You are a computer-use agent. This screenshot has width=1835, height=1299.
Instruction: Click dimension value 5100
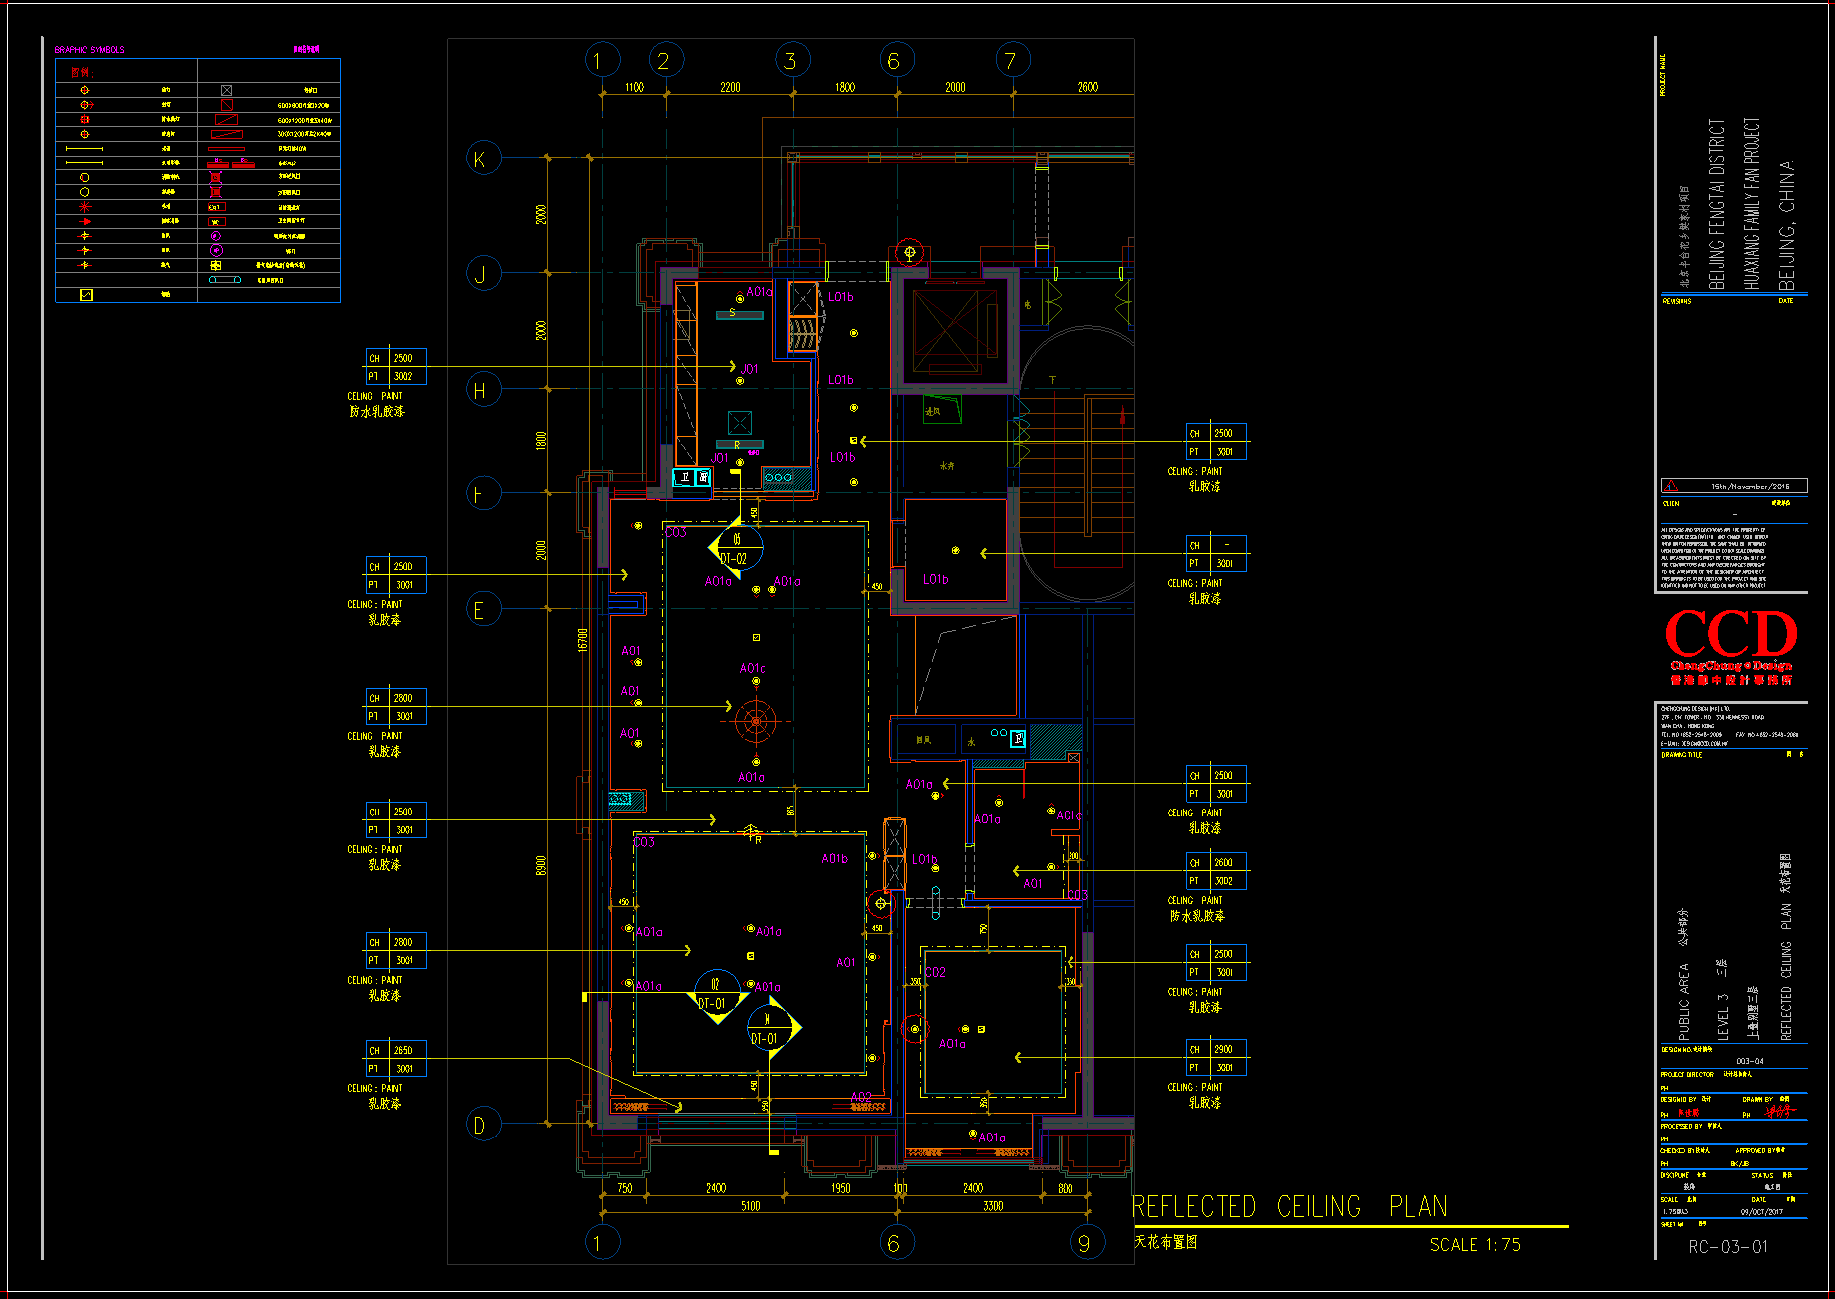tap(750, 1206)
